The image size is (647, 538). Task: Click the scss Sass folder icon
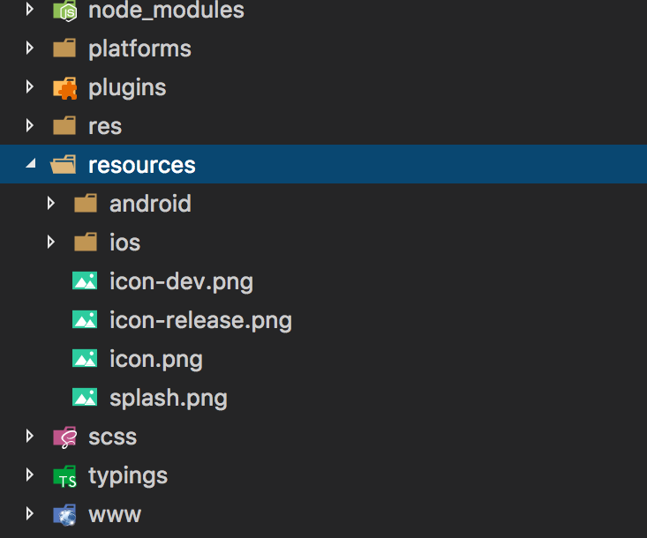click(64, 437)
